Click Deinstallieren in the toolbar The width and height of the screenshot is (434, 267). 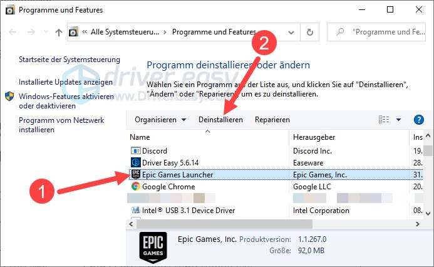(220, 120)
